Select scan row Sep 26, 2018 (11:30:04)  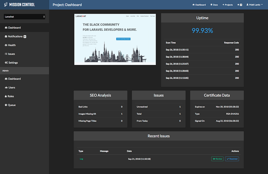pos(202,57)
